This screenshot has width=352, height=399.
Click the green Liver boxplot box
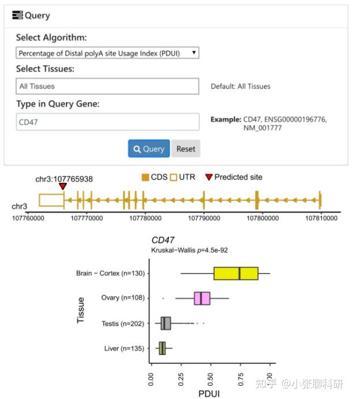[x=162, y=348]
